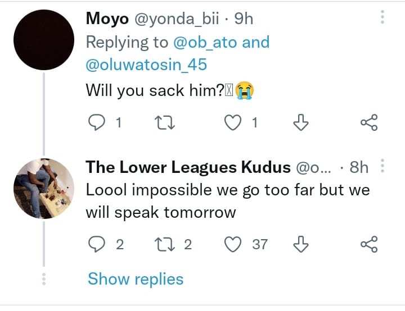View Moyo's profile picture

click(x=44, y=40)
